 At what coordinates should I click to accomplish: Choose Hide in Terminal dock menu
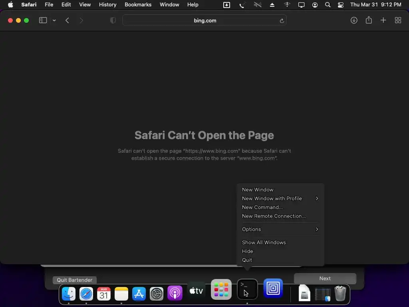tap(280, 251)
